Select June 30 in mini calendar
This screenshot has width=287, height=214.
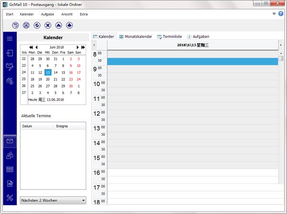pos(71,86)
